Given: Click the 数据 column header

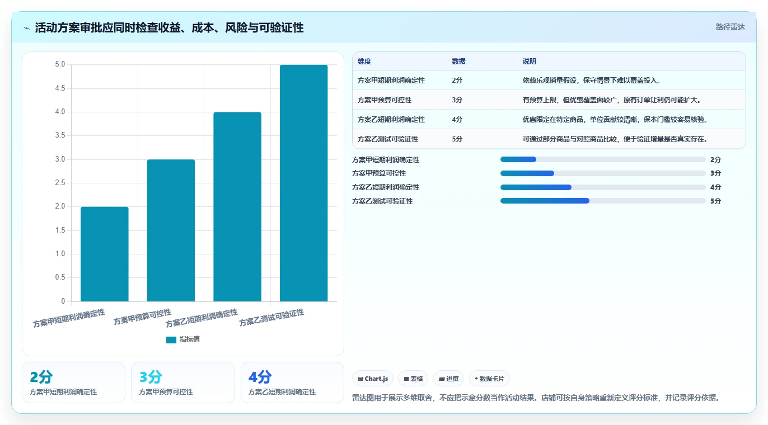Looking at the screenshot, I should point(458,62).
